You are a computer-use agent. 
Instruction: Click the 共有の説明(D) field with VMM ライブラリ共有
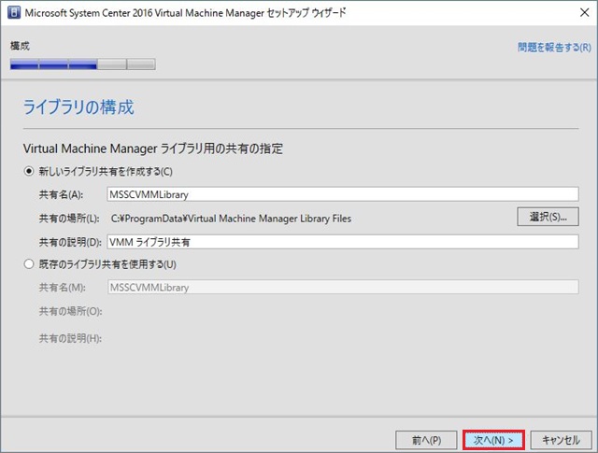pos(342,242)
